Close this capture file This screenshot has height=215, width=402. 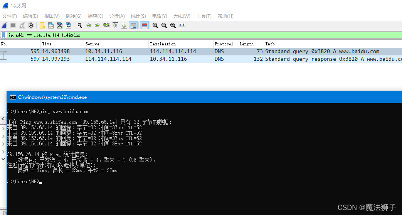point(60,25)
